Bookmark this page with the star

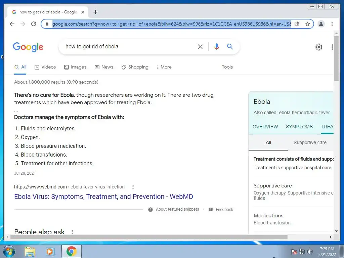(308, 24)
